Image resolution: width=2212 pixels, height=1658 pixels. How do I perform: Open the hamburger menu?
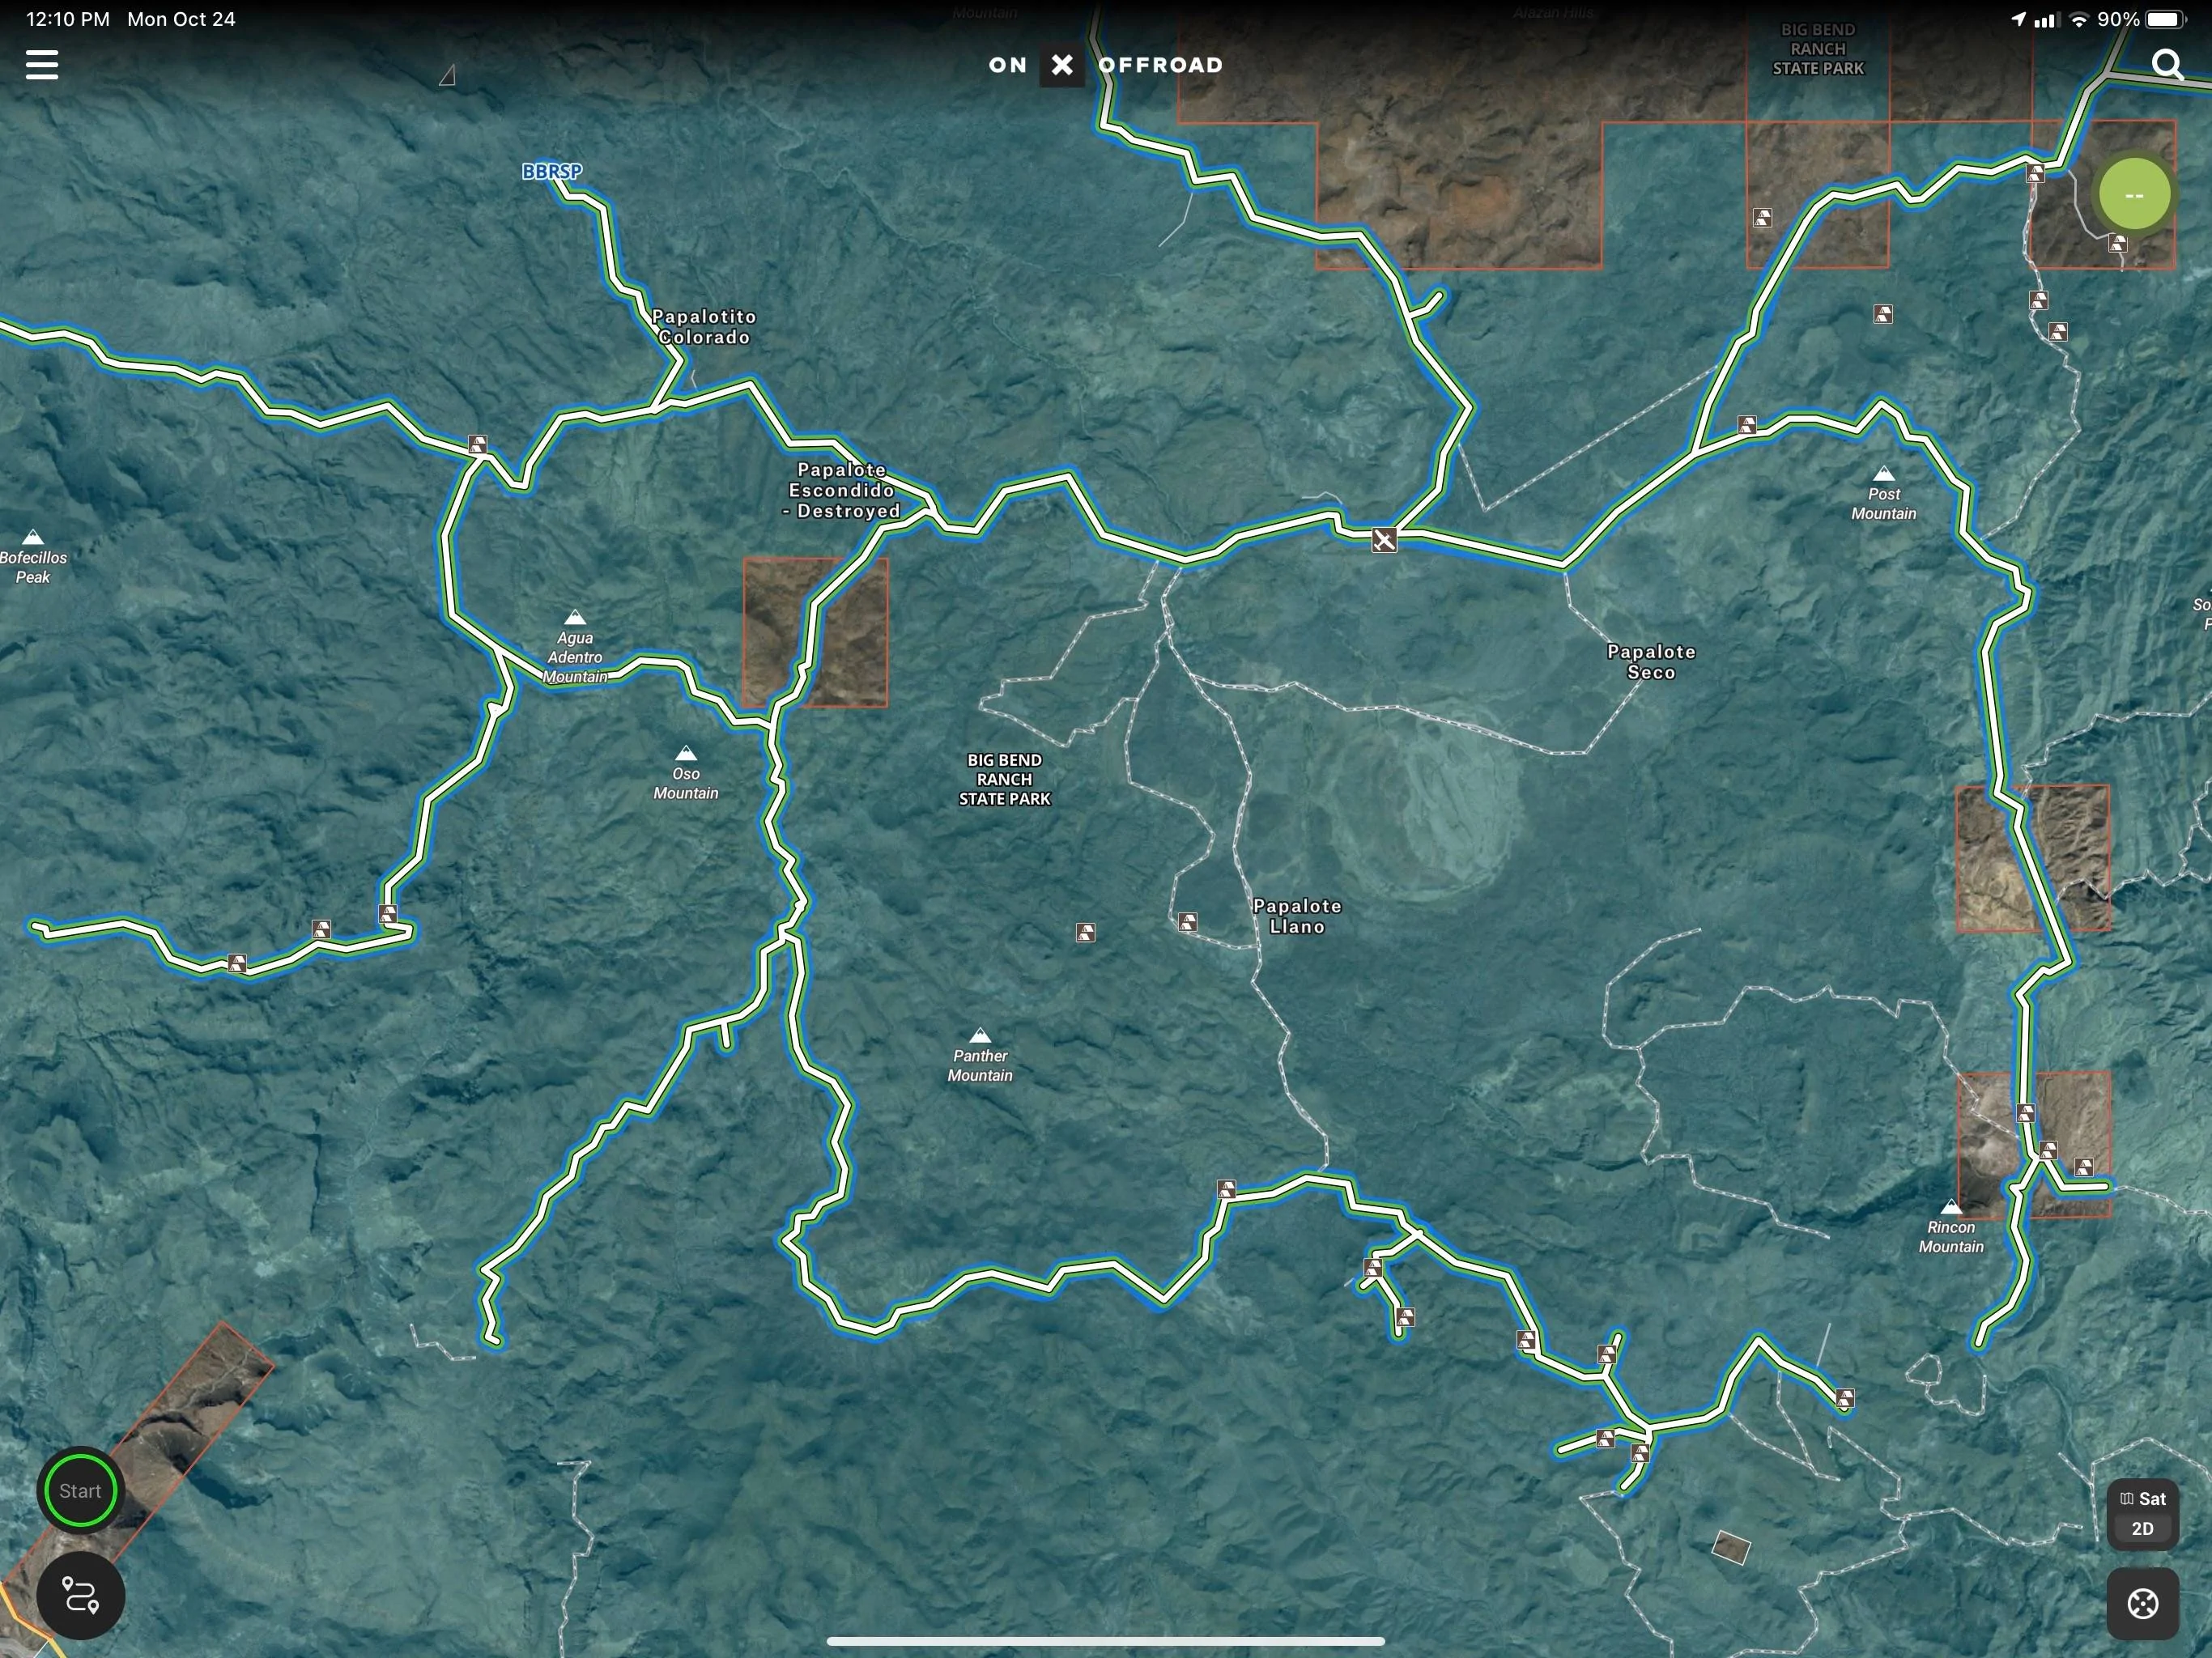tap(42, 66)
